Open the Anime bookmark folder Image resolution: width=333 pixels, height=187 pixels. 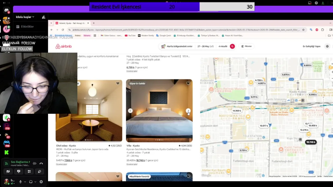pos(78,36)
